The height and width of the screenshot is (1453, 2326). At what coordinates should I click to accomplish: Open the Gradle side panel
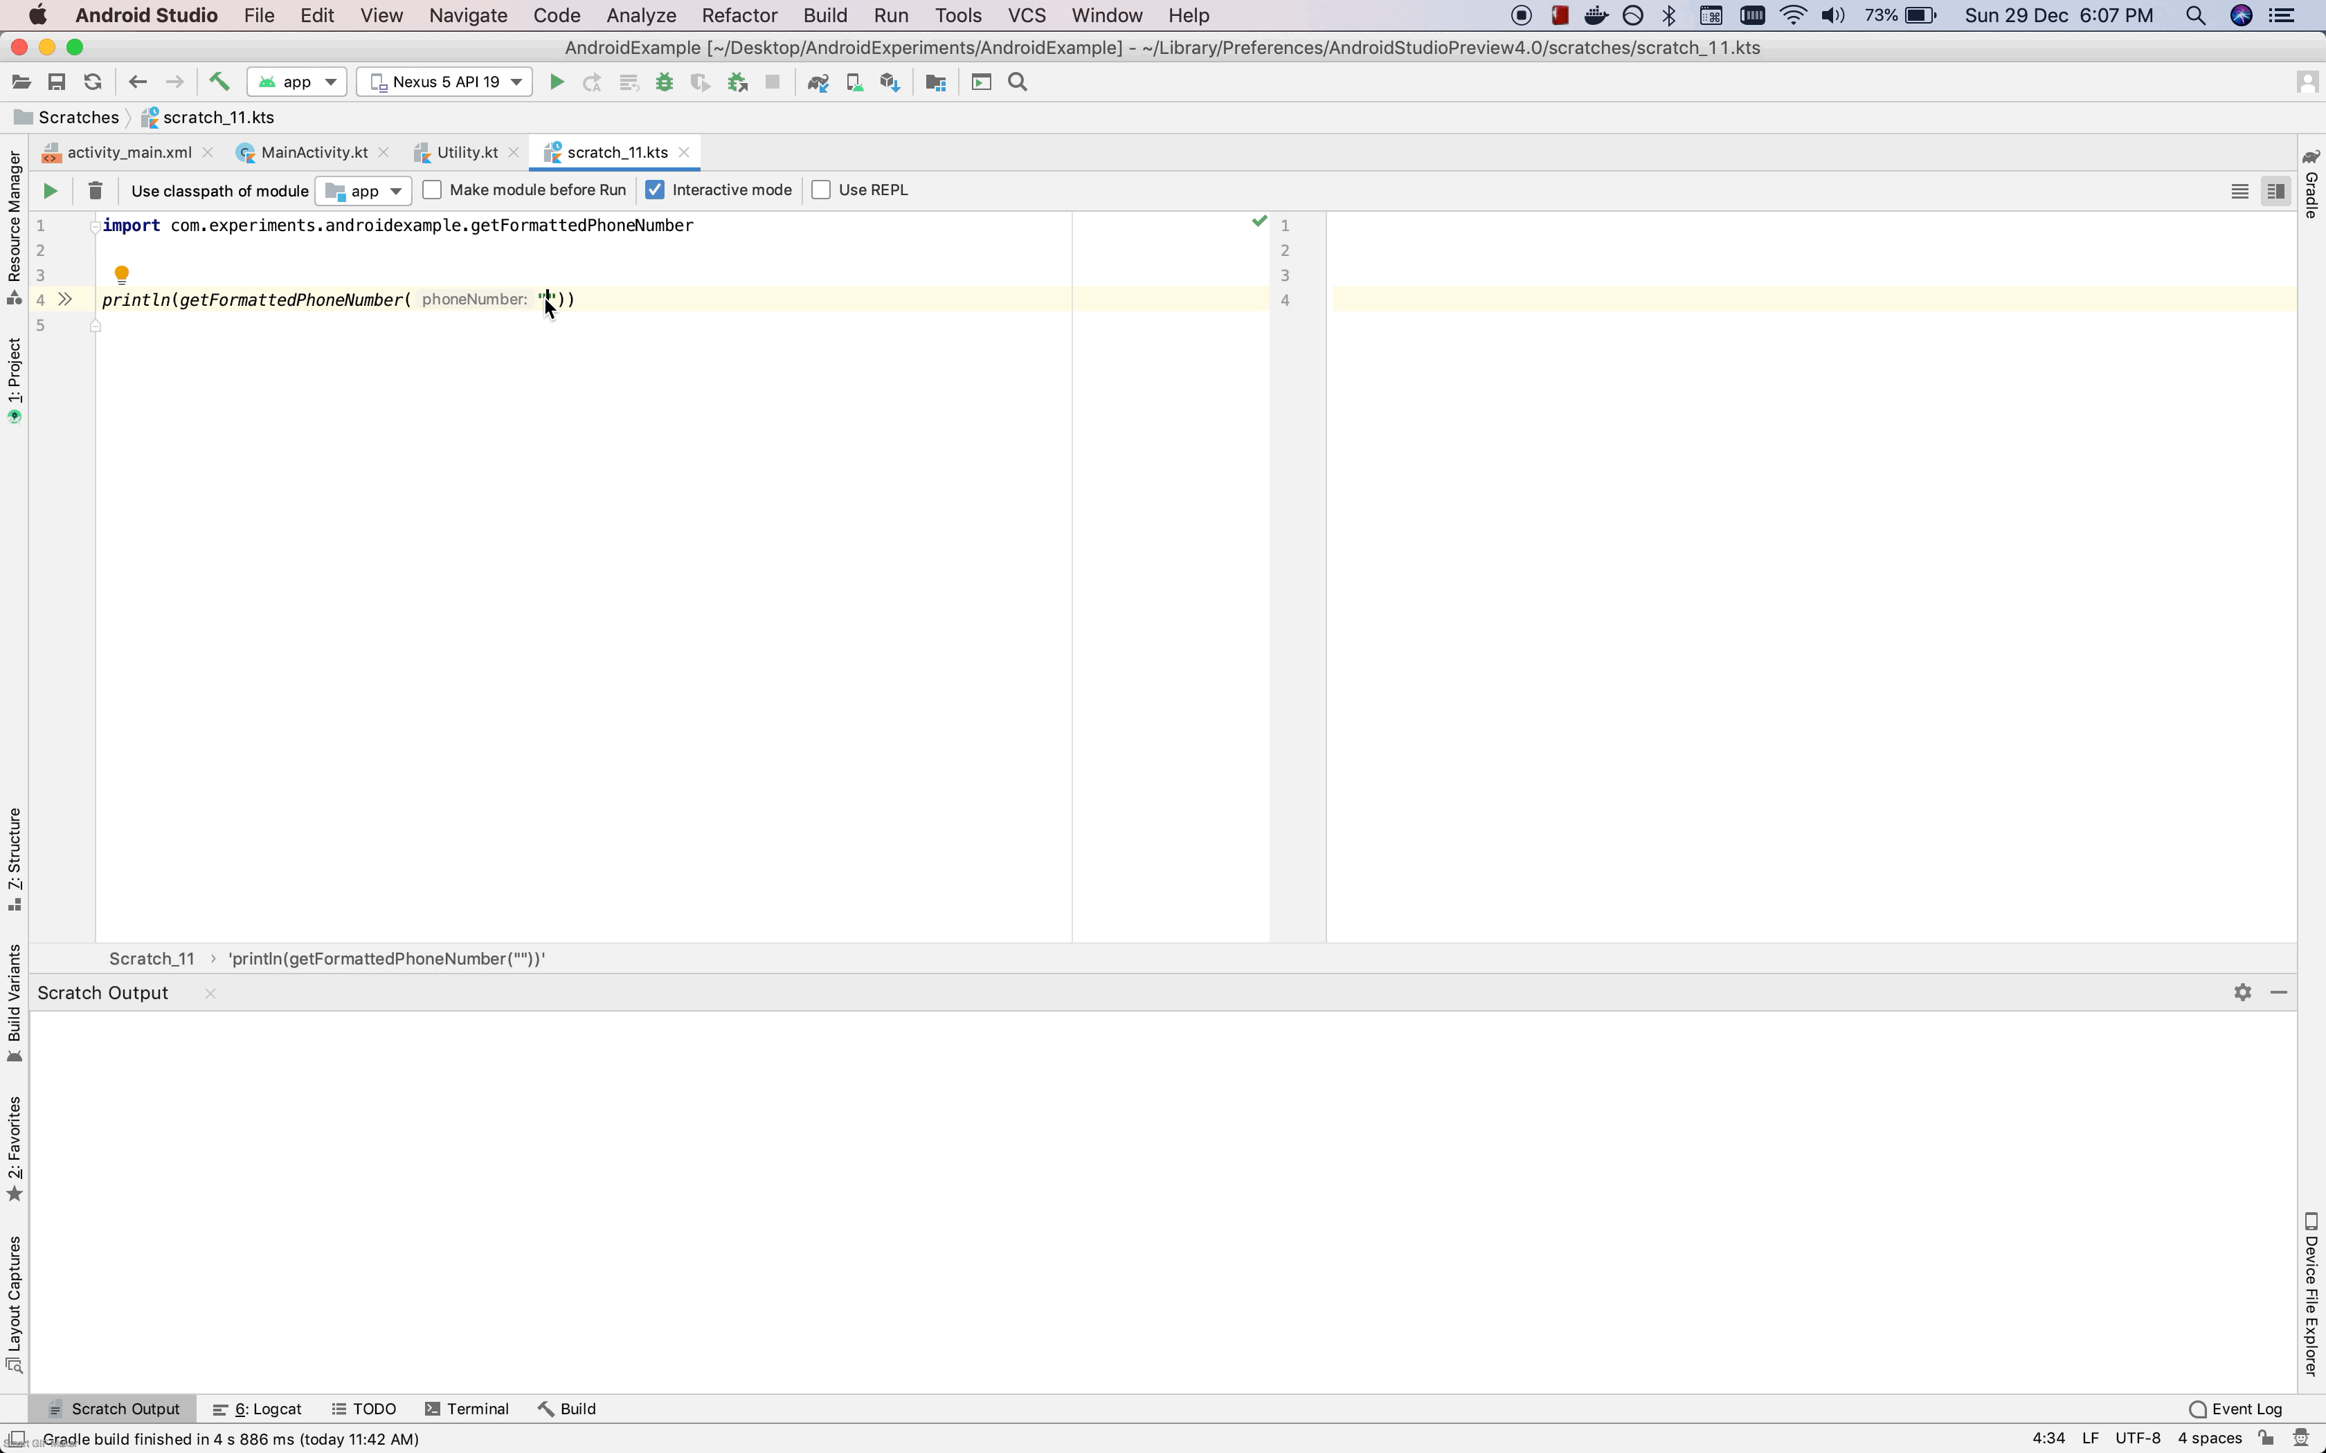tap(2311, 183)
